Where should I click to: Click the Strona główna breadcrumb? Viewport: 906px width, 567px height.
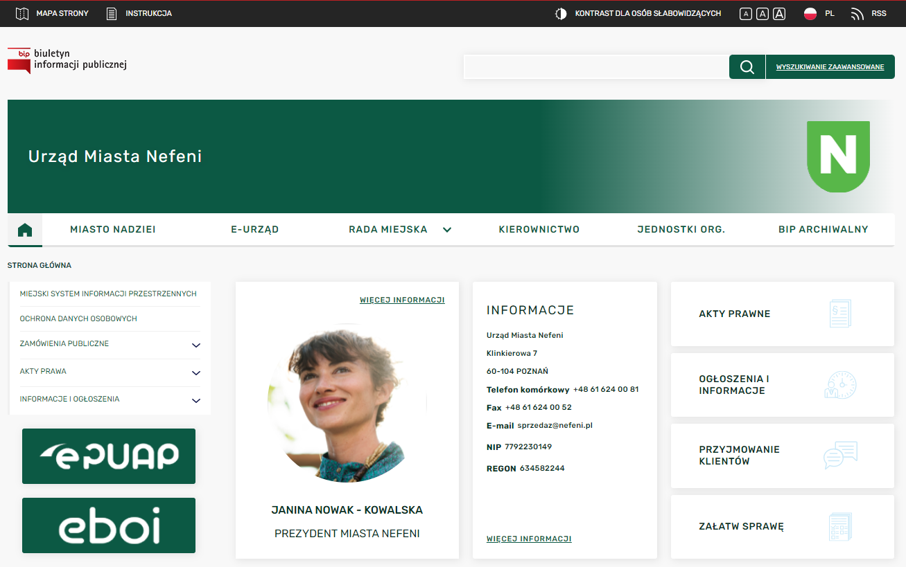[x=39, y=265]
